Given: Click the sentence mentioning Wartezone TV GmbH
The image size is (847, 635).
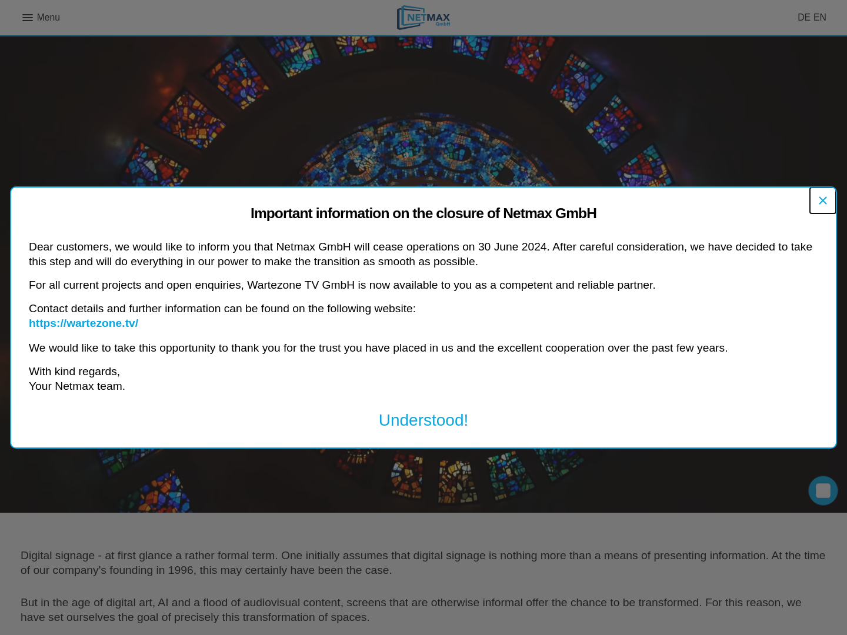Looking at the screenshot, I should point(342,285).
